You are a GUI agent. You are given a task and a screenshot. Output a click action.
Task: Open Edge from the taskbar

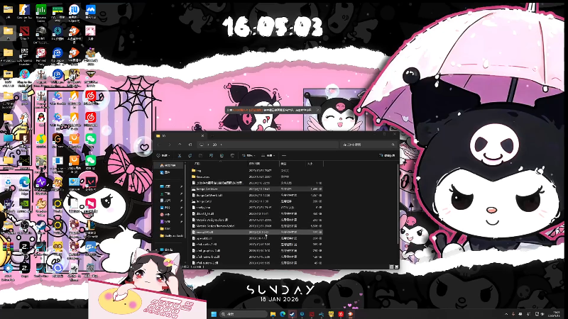283,314
